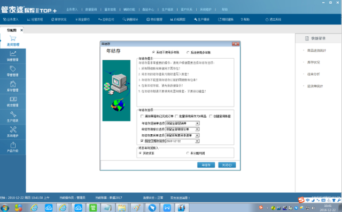This screenshot has width=342, height=212.
Task: Open 配送中心 menu
Action: tap(148, 10)
